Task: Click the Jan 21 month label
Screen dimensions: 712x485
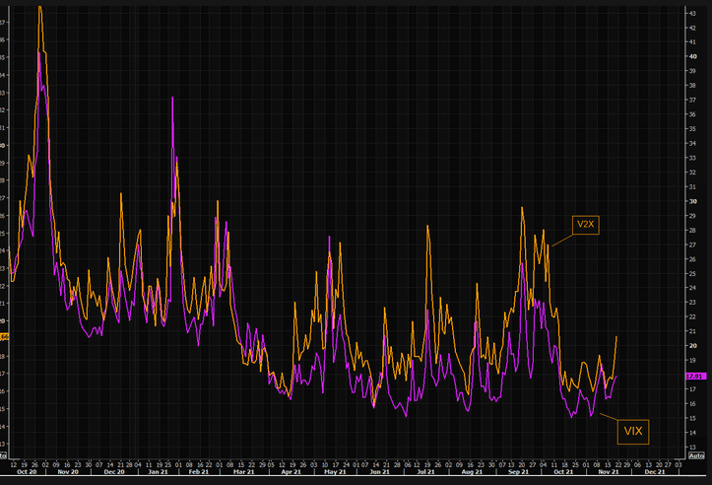Action: 158,472
